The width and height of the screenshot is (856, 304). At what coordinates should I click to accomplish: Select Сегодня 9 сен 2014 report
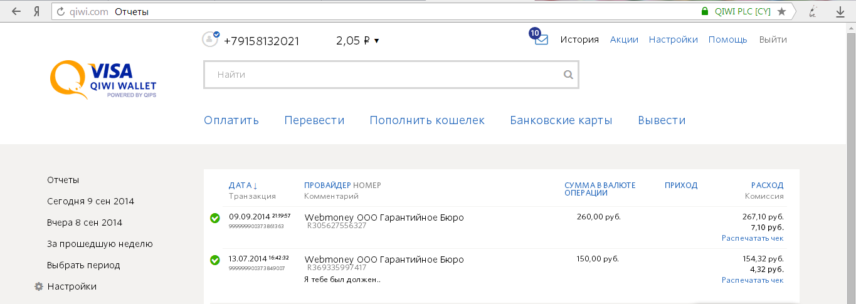tap(90, 201)
